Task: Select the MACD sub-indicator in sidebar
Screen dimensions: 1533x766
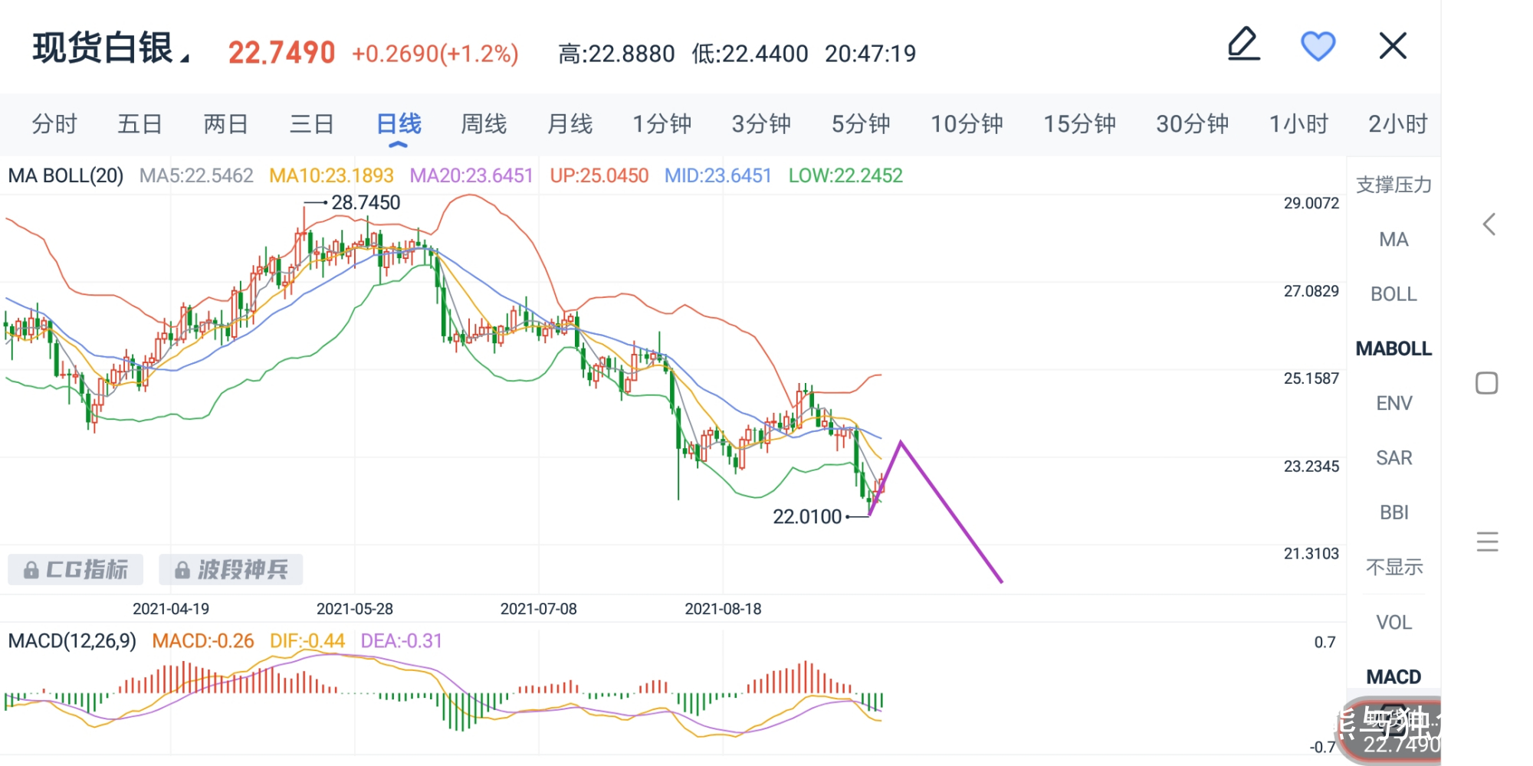Action: coord(1393,677)
